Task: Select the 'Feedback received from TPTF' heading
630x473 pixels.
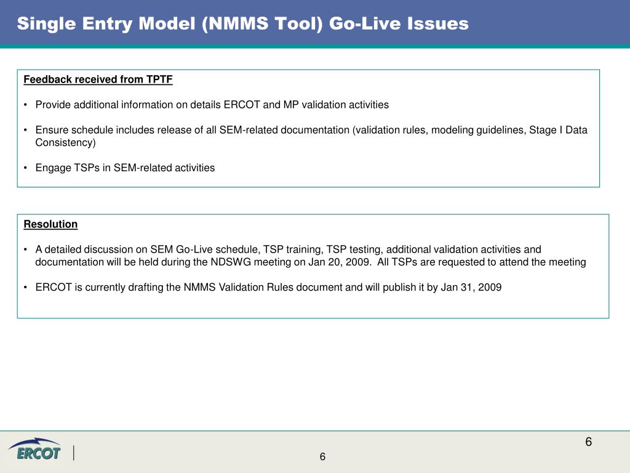Action: tap(98, 79)
